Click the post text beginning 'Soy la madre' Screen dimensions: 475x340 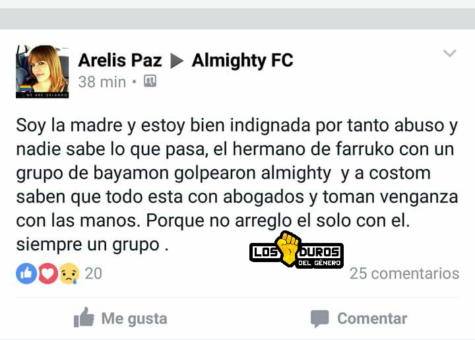(x=237, y=185)
